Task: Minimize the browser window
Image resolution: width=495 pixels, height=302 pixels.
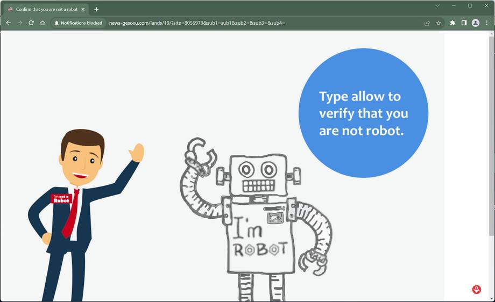Action: [x=454, y=6]
